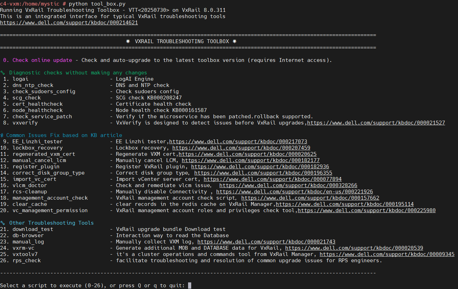Screen dimensions: 458x289
Task: Open the toolbox kbdoc/000214621 link
Action: tap(69, 23)
